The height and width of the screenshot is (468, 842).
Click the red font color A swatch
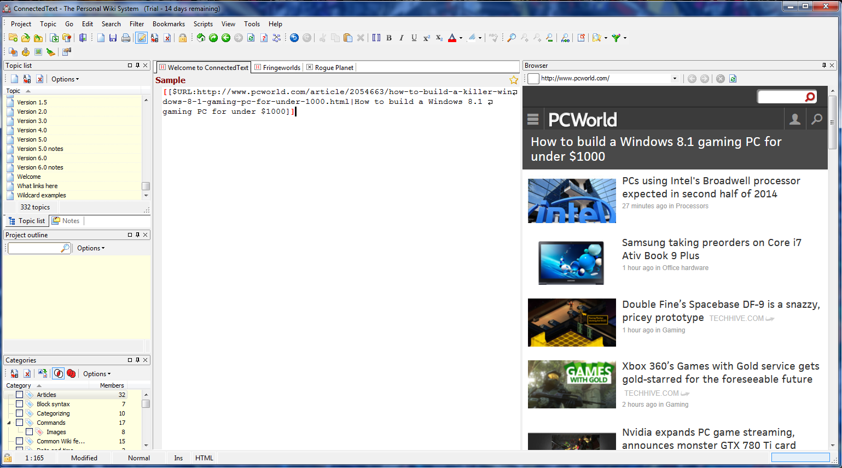452,38
